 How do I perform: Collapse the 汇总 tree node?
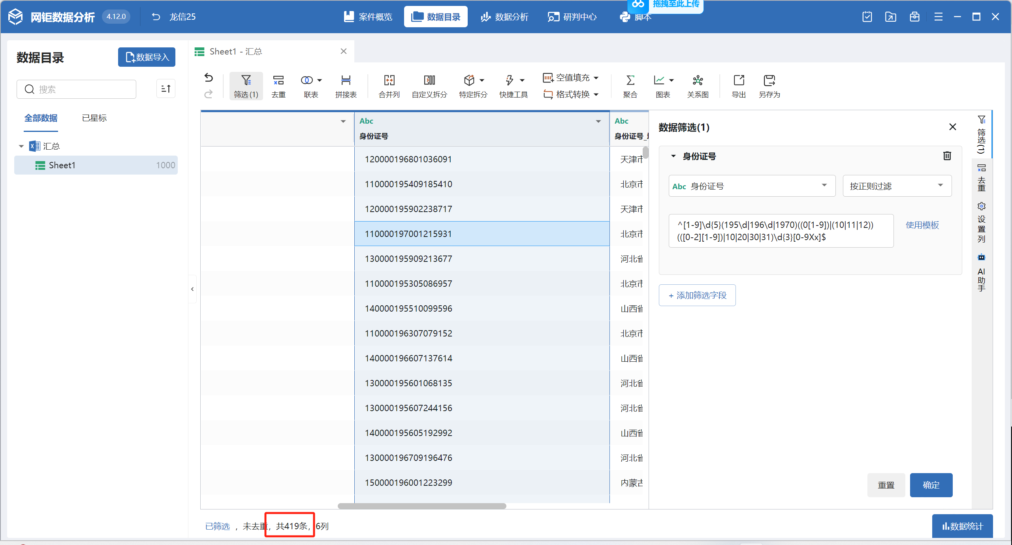[x=21, y=146]
